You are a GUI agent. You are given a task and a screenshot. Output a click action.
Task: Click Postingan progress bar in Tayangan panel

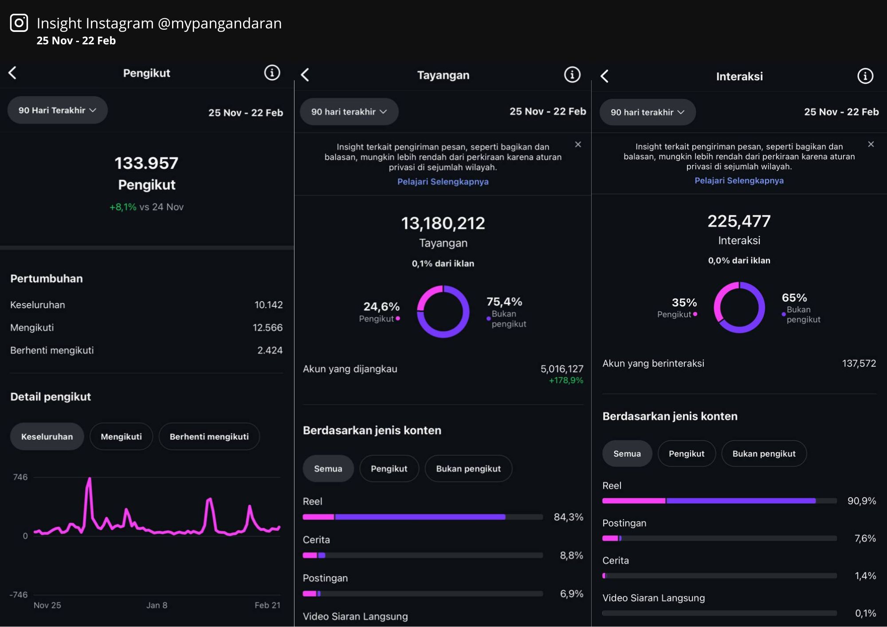[x=423, y=594]
